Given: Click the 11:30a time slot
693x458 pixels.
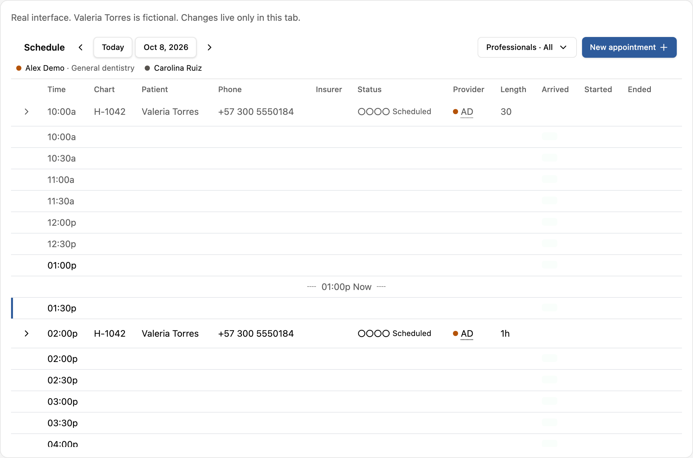Looking at the screenshot, I should coord(346,201).
